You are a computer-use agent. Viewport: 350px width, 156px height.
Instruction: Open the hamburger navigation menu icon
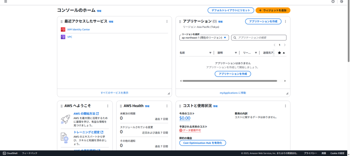pyautogui.click(x=5, y=1)
